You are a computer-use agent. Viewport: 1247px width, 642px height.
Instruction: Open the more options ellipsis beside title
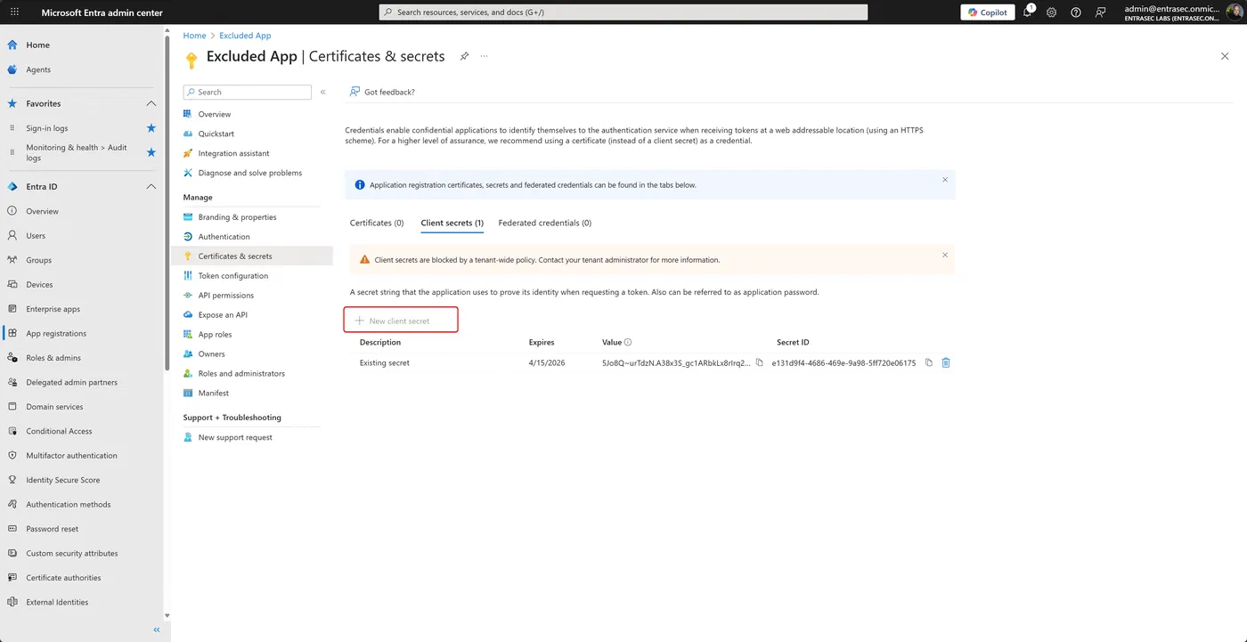click(485, 56)
